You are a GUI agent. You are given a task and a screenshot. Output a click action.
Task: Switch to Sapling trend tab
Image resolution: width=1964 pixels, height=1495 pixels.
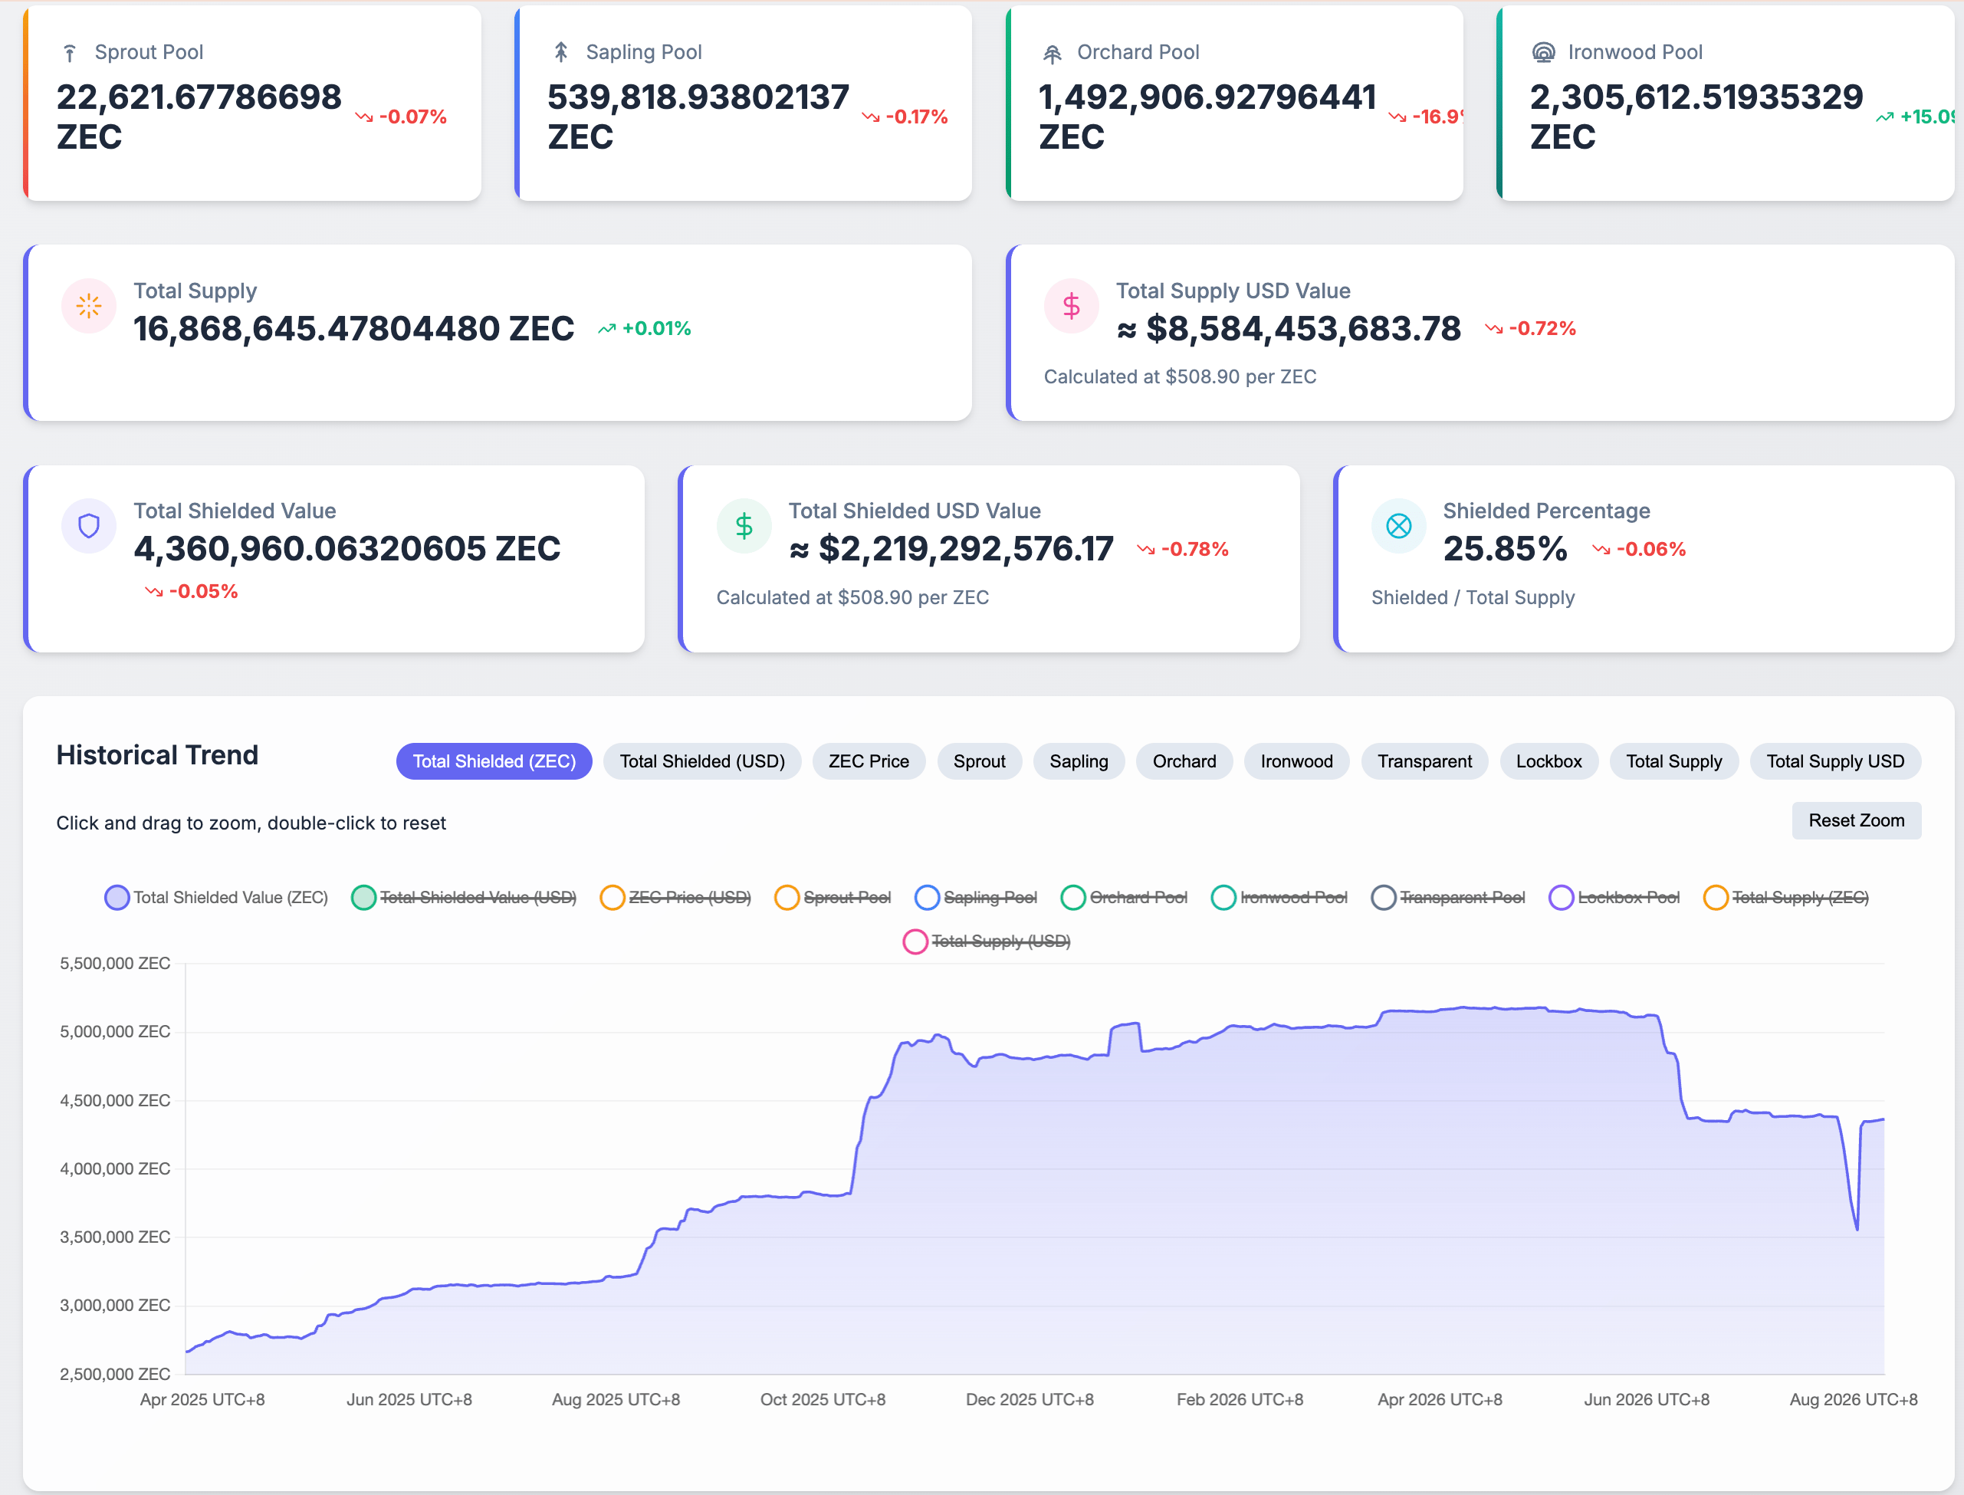pyautogui.click(x=1079, y=762)
